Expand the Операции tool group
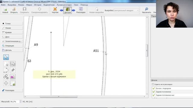The width and height of the screenshot is (193, 108). click(12, 46)
